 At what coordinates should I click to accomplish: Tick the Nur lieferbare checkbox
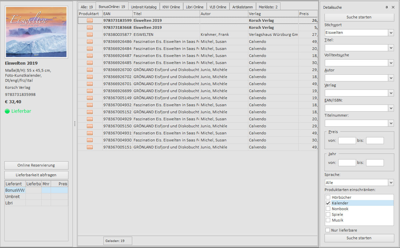pos(328,230)
